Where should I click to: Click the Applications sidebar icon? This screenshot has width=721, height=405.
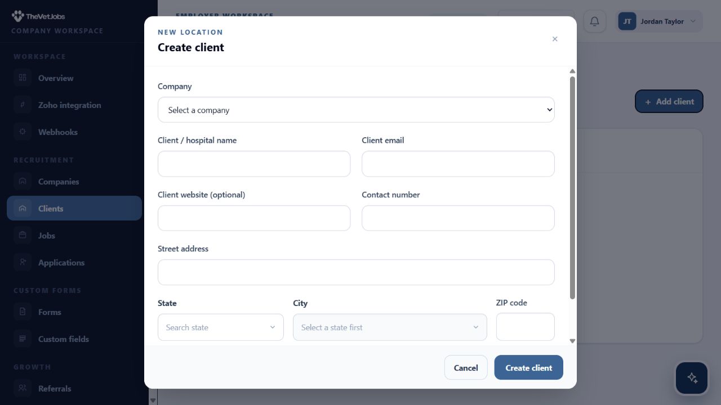(x=23, y=262)
